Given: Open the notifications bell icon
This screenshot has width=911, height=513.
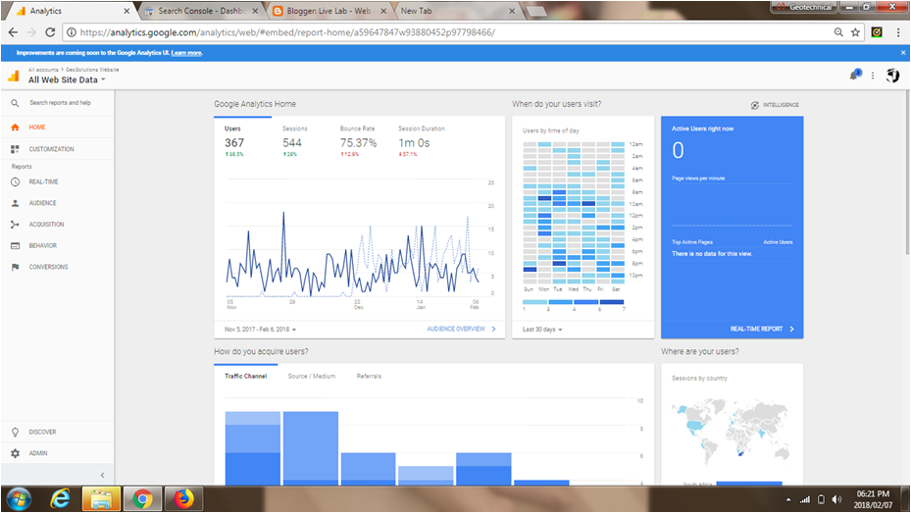Looking at the screenshot, I should [x=855, y=75].
